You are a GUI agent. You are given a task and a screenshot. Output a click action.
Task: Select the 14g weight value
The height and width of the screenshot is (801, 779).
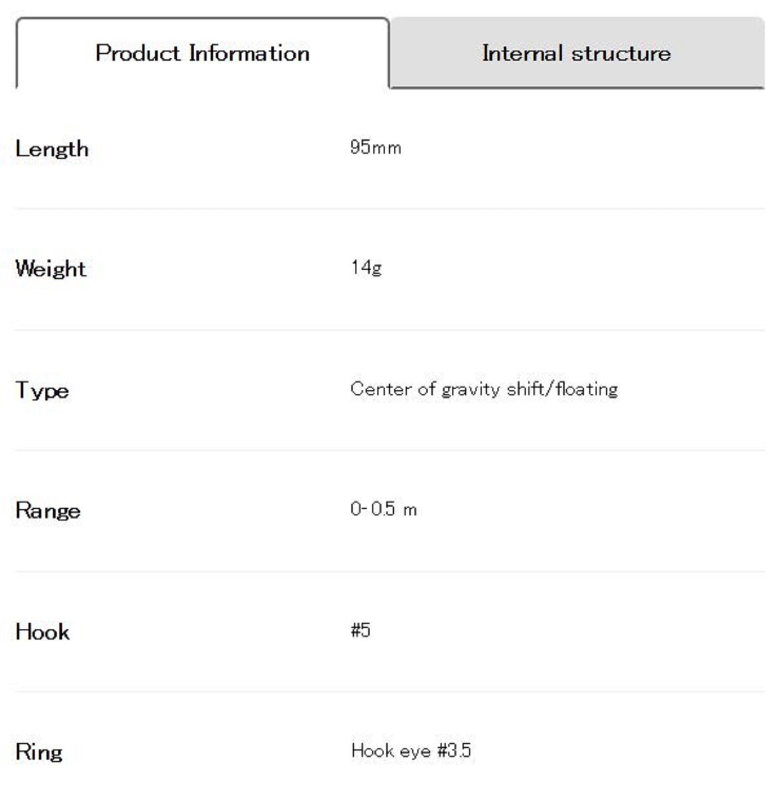tap(366, 268)
